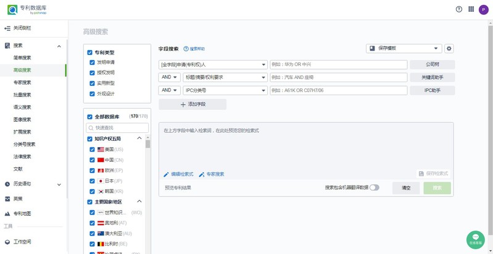This screenshot has height=254, width=493.
Task: Click the 关闭侧栏 collapse sidebar icon
Action: coord(7,28)
